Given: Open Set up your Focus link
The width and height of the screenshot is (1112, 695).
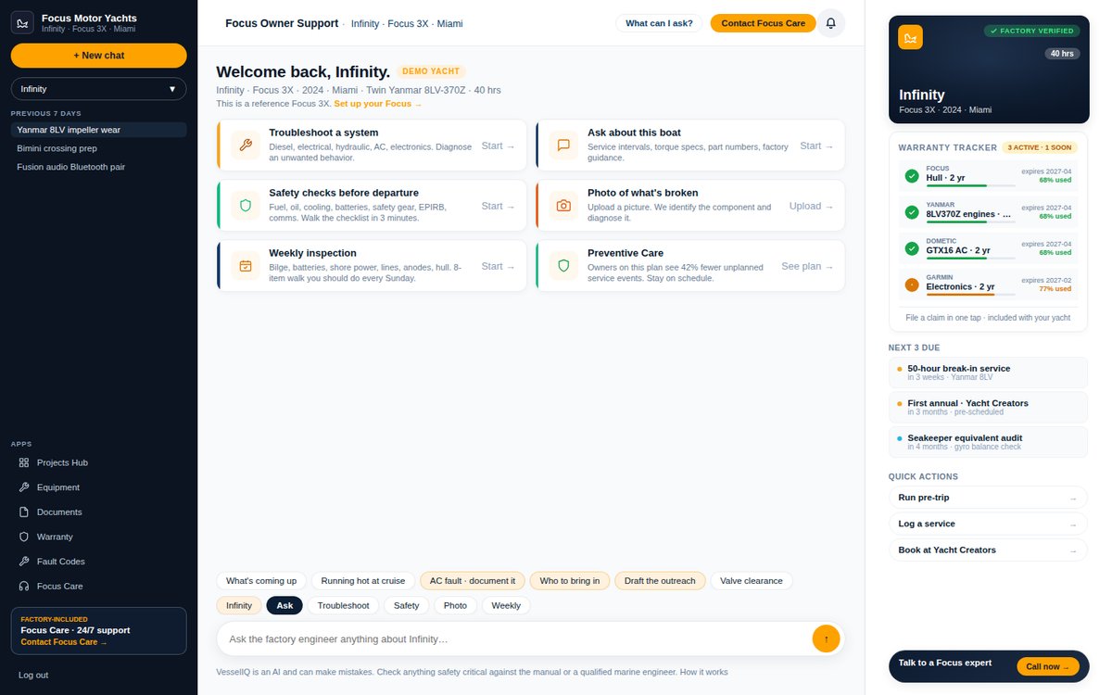Looking at the screenshot, I should [x=378, y=104].
